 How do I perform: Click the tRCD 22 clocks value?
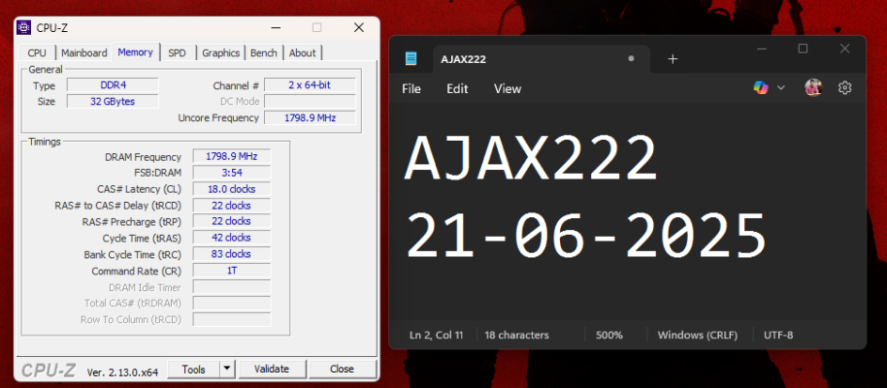point(231,206)
